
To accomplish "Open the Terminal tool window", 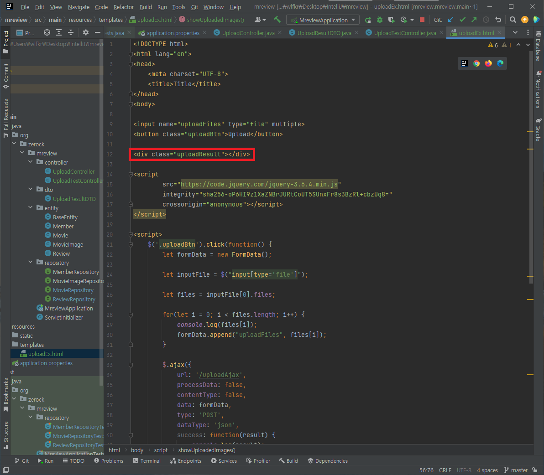I will [147, 461].
